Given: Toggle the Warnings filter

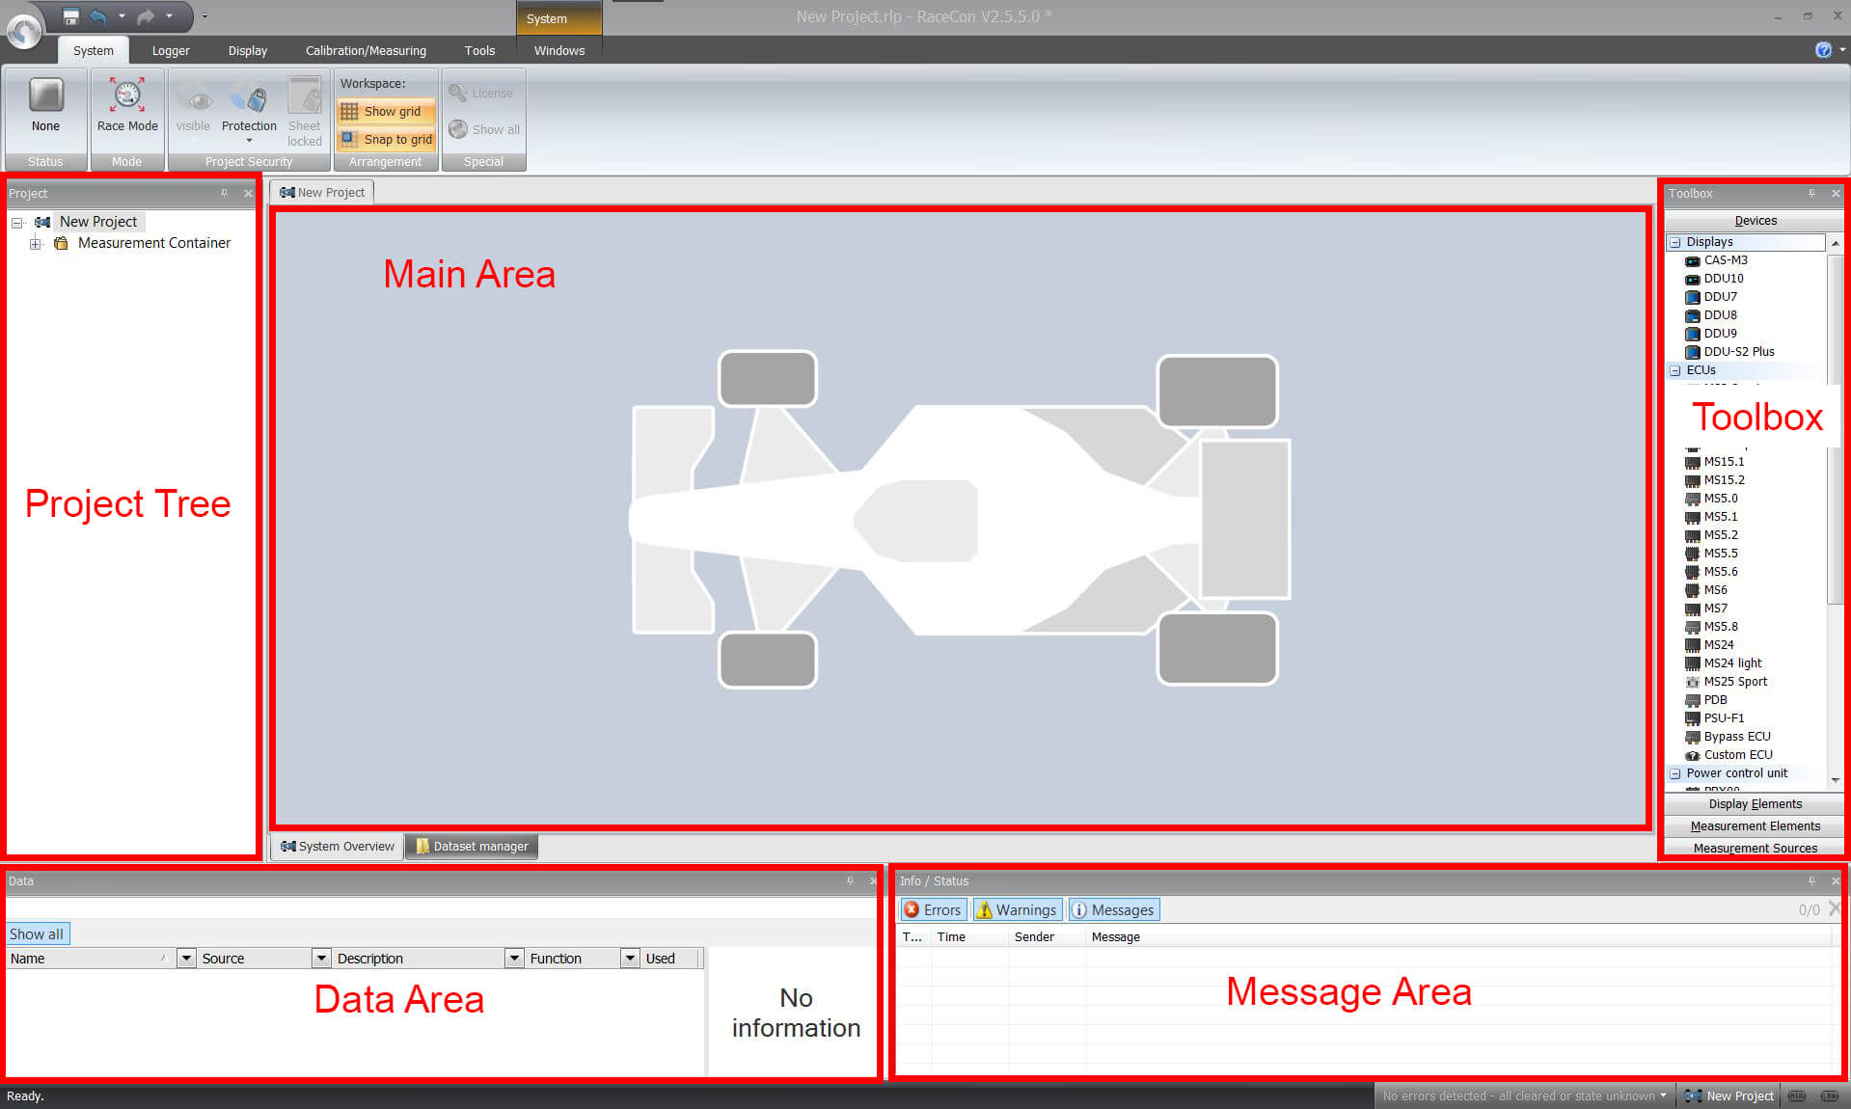Looking at the screenshot, I should point(1017,910).
